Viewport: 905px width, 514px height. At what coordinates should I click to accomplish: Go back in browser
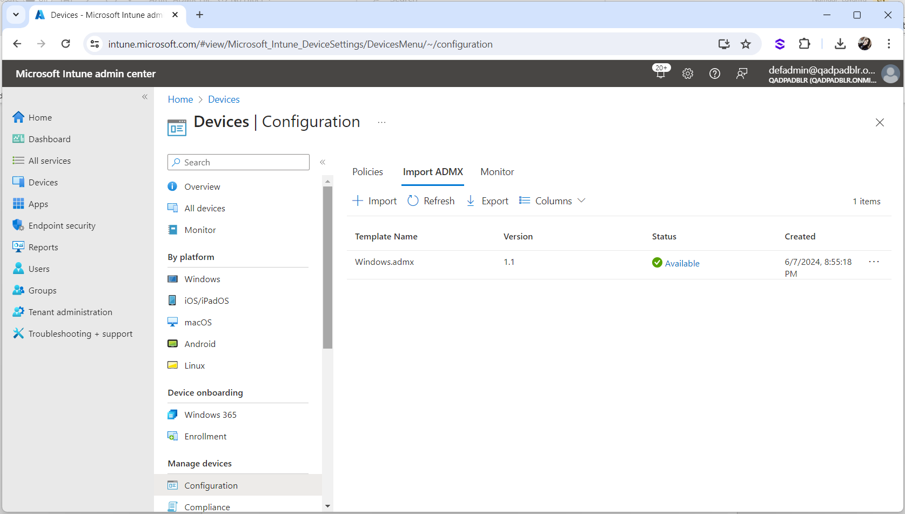click(x=17, y=44)
